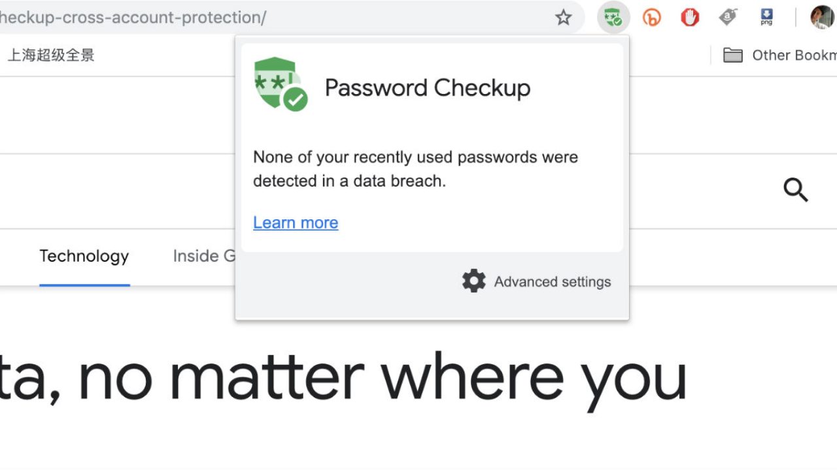Open the 上海超级全景 bookmark
837x470 pixels.
pos(51,55)
